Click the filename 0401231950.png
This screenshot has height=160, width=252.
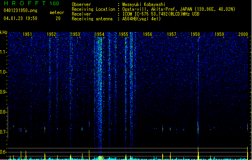coord(20,10)
